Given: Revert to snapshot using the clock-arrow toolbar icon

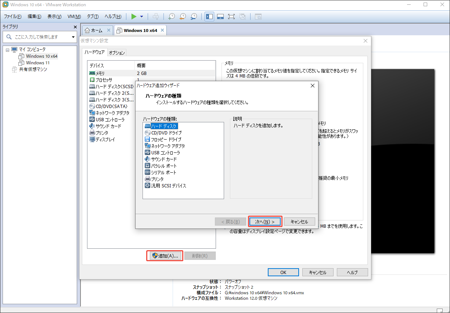Looking at the screenshot, I should [183, 17].
